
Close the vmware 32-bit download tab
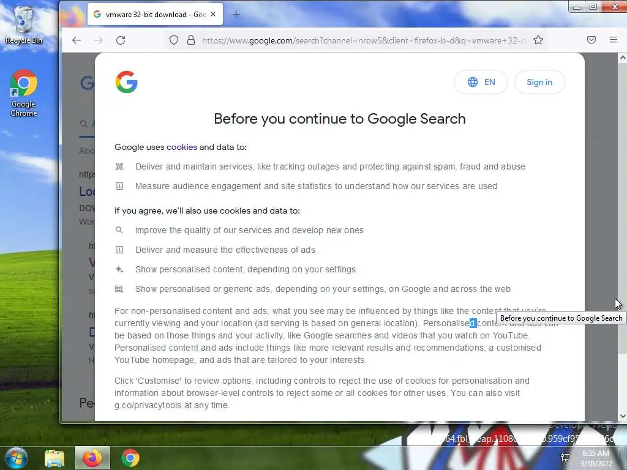213,15
